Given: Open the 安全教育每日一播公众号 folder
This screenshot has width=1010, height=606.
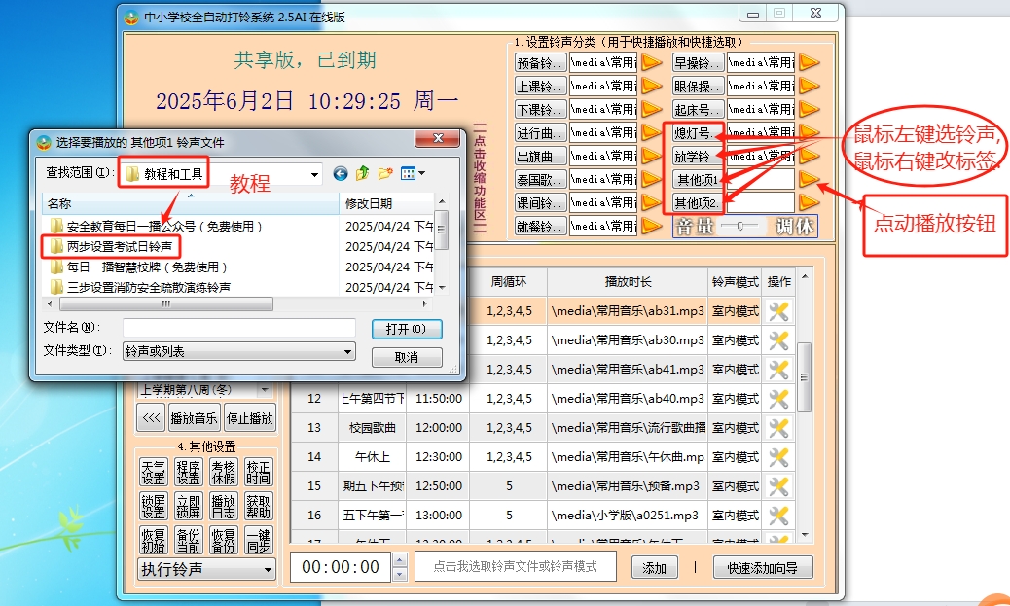Looking at the screenshot, I should [157, 226].
